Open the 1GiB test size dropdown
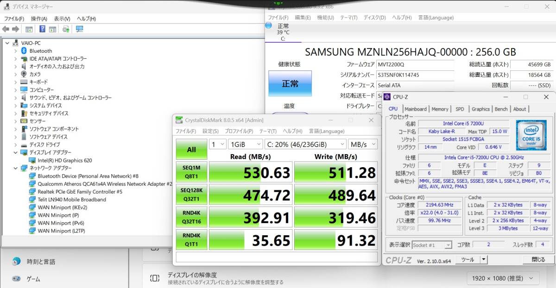 (246, 144)
